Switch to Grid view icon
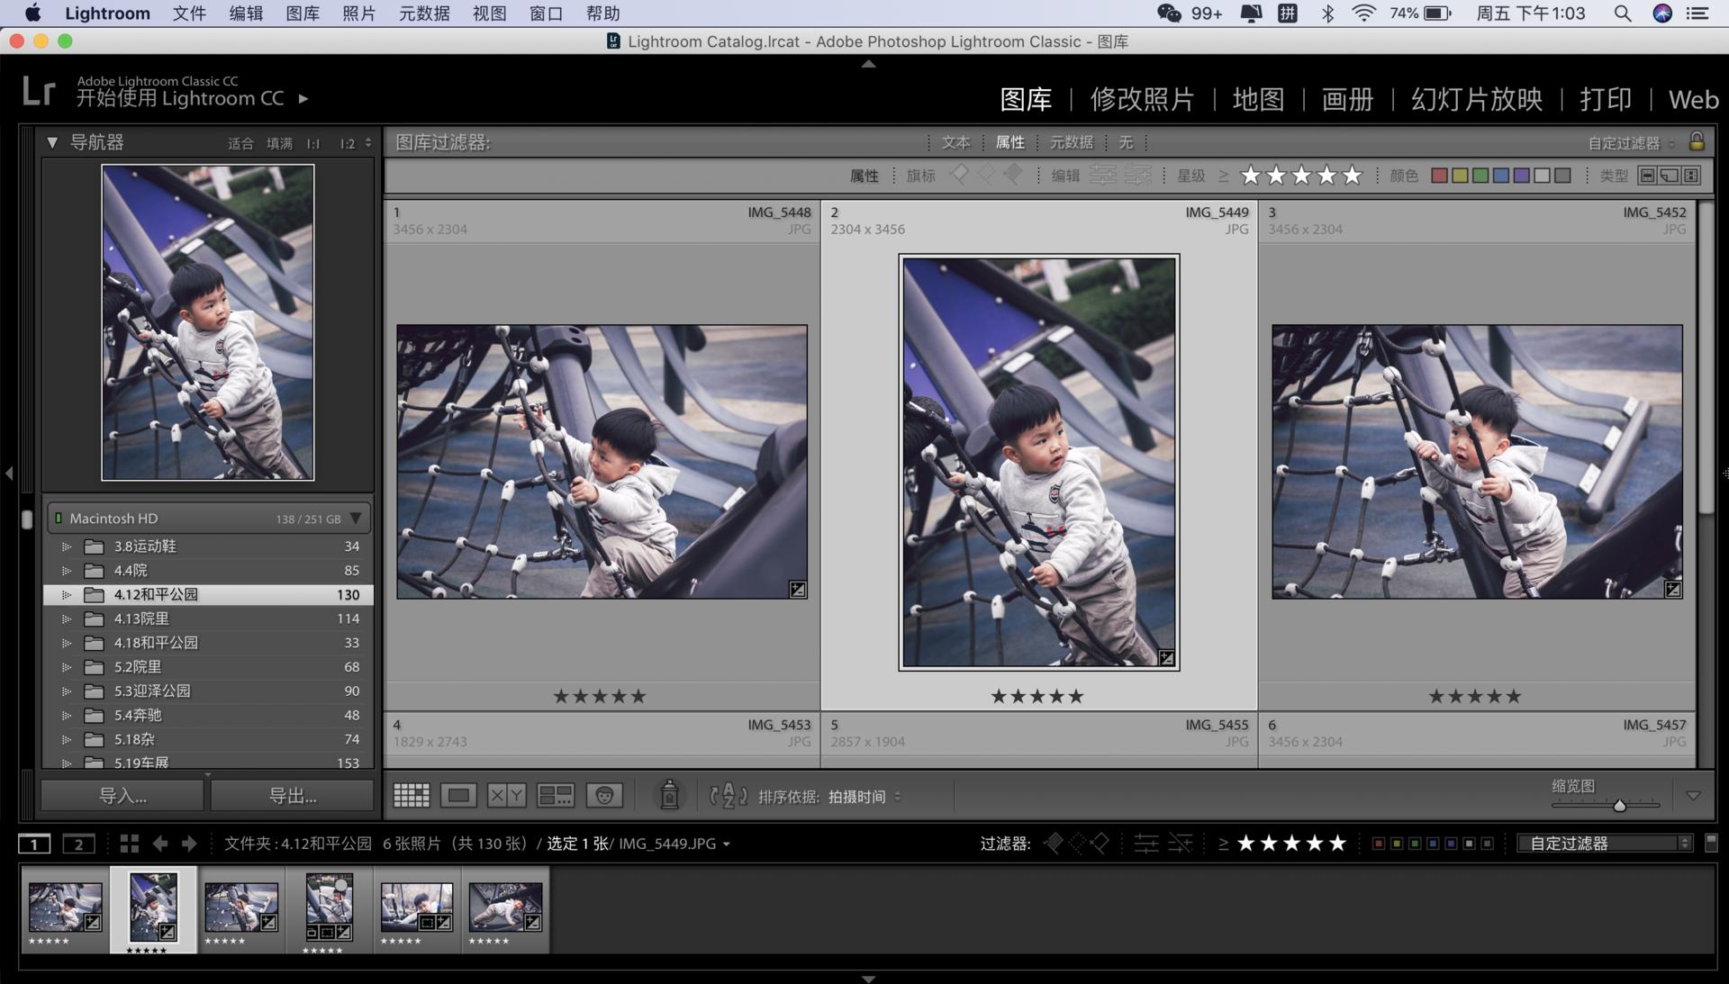 pos(411,796)
